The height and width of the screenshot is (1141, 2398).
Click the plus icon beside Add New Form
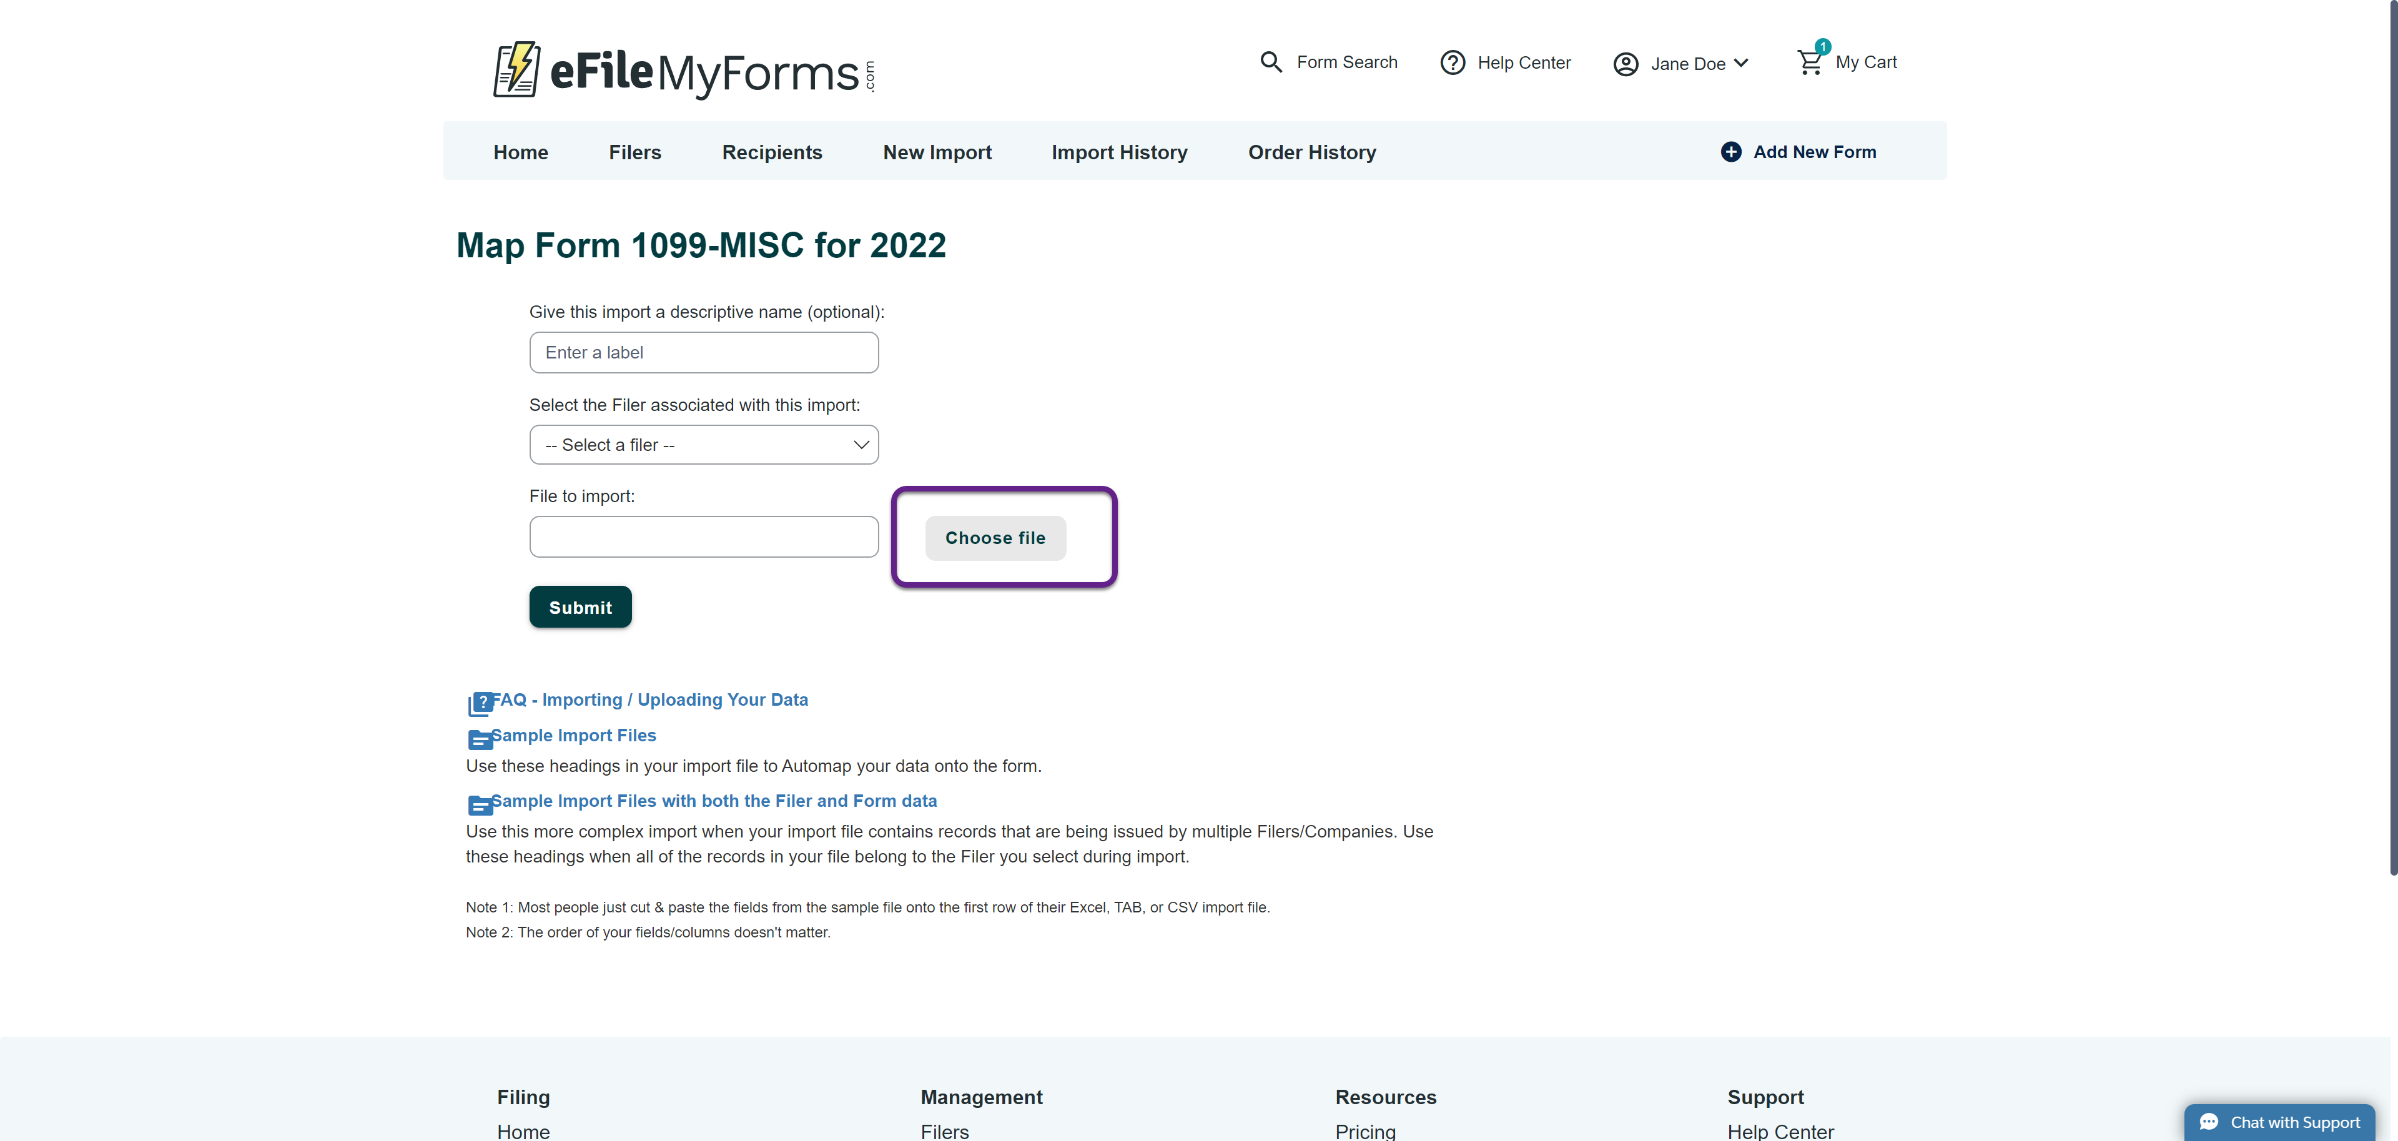(1730, 152)
